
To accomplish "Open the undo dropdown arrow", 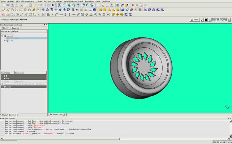I will point(38,5).
